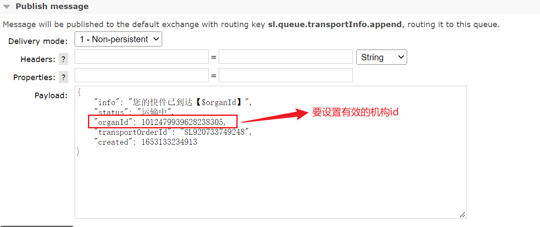
Task: Open the String header type dropdown
Action: pos(382,57)
